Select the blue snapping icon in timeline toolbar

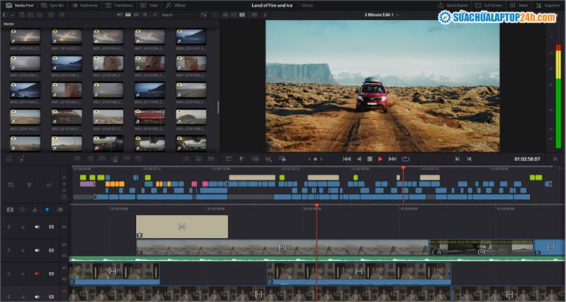[x=47, y=210]
